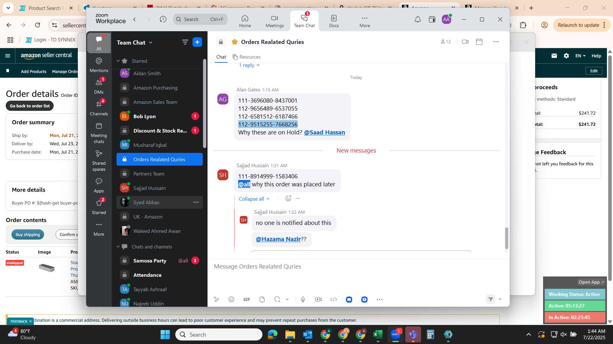Collapse all replies in the thread

[254, 199]
